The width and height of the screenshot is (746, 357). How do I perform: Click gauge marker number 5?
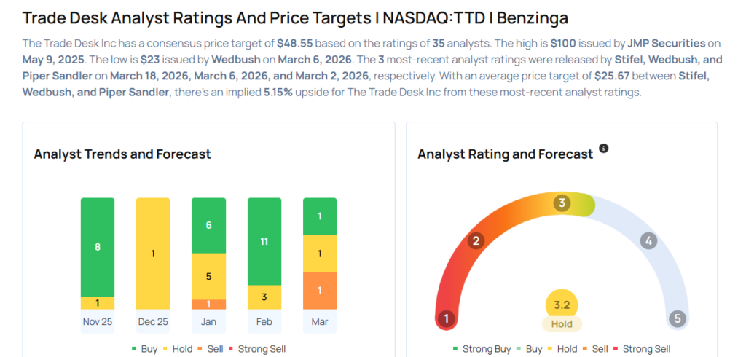678,318
